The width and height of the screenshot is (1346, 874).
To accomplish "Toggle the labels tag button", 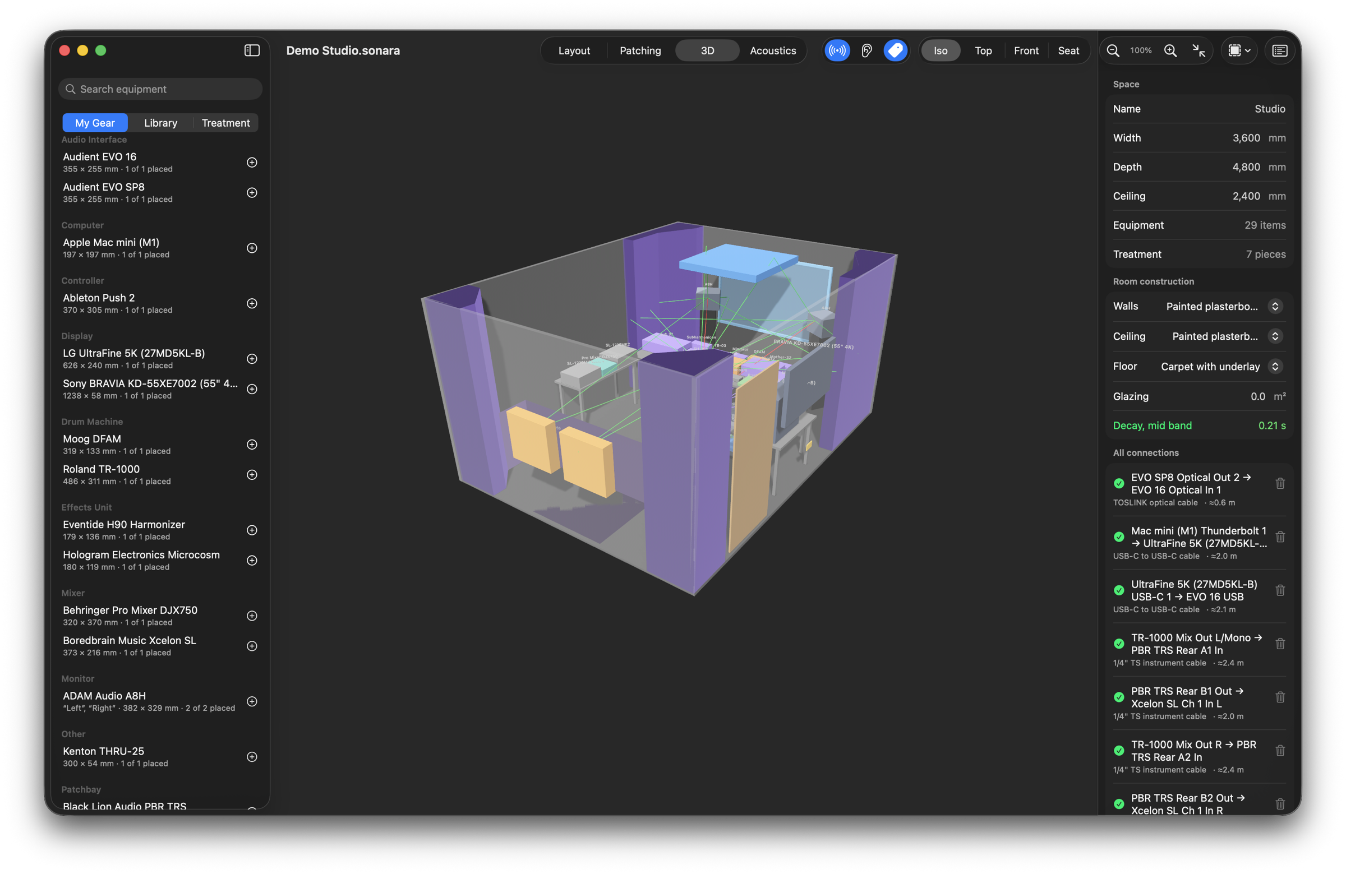I will pyautogui.click(x=895, y=50).
